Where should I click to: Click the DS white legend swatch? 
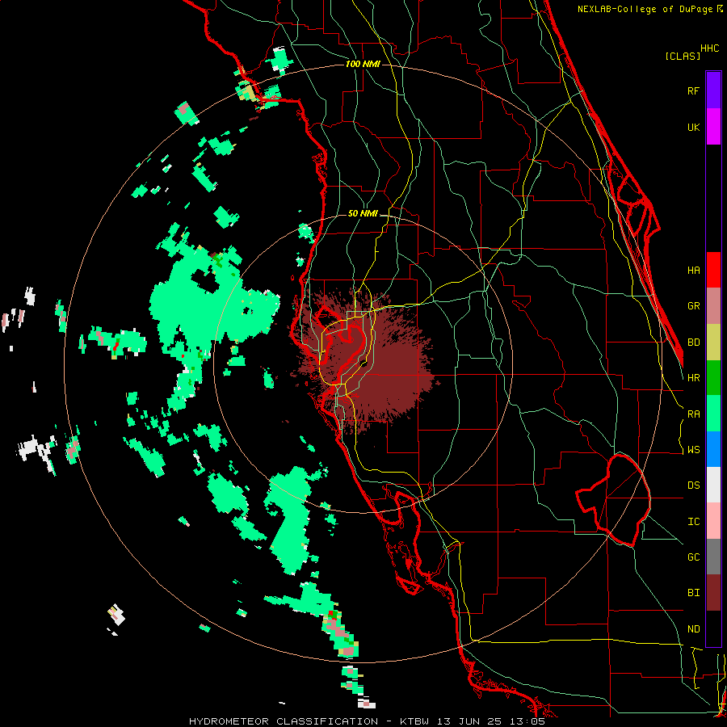pos(713,485)
